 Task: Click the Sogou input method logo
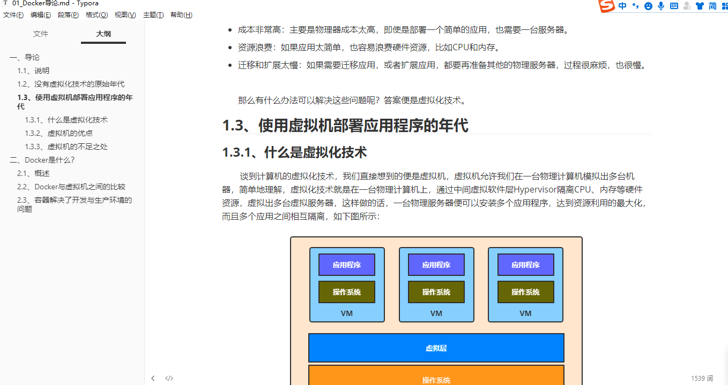point(607,6)
